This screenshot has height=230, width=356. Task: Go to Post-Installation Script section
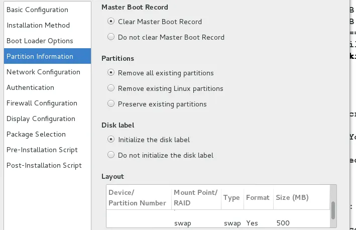coord(44,165)
